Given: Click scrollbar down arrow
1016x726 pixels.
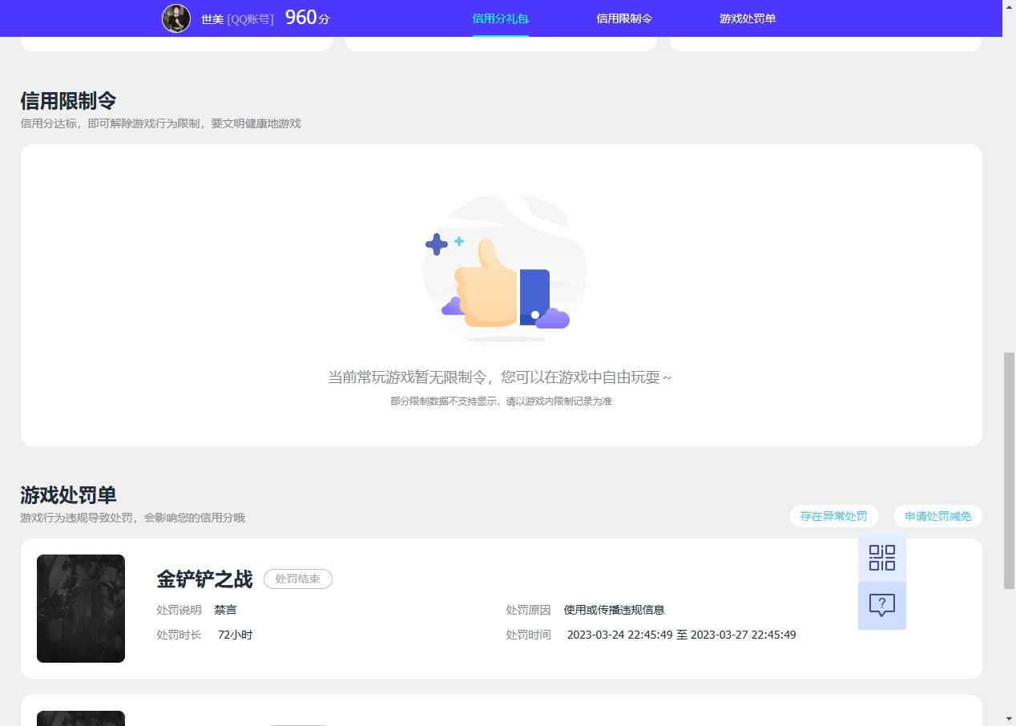Looking at the screenshot, I should point(1010,719).
